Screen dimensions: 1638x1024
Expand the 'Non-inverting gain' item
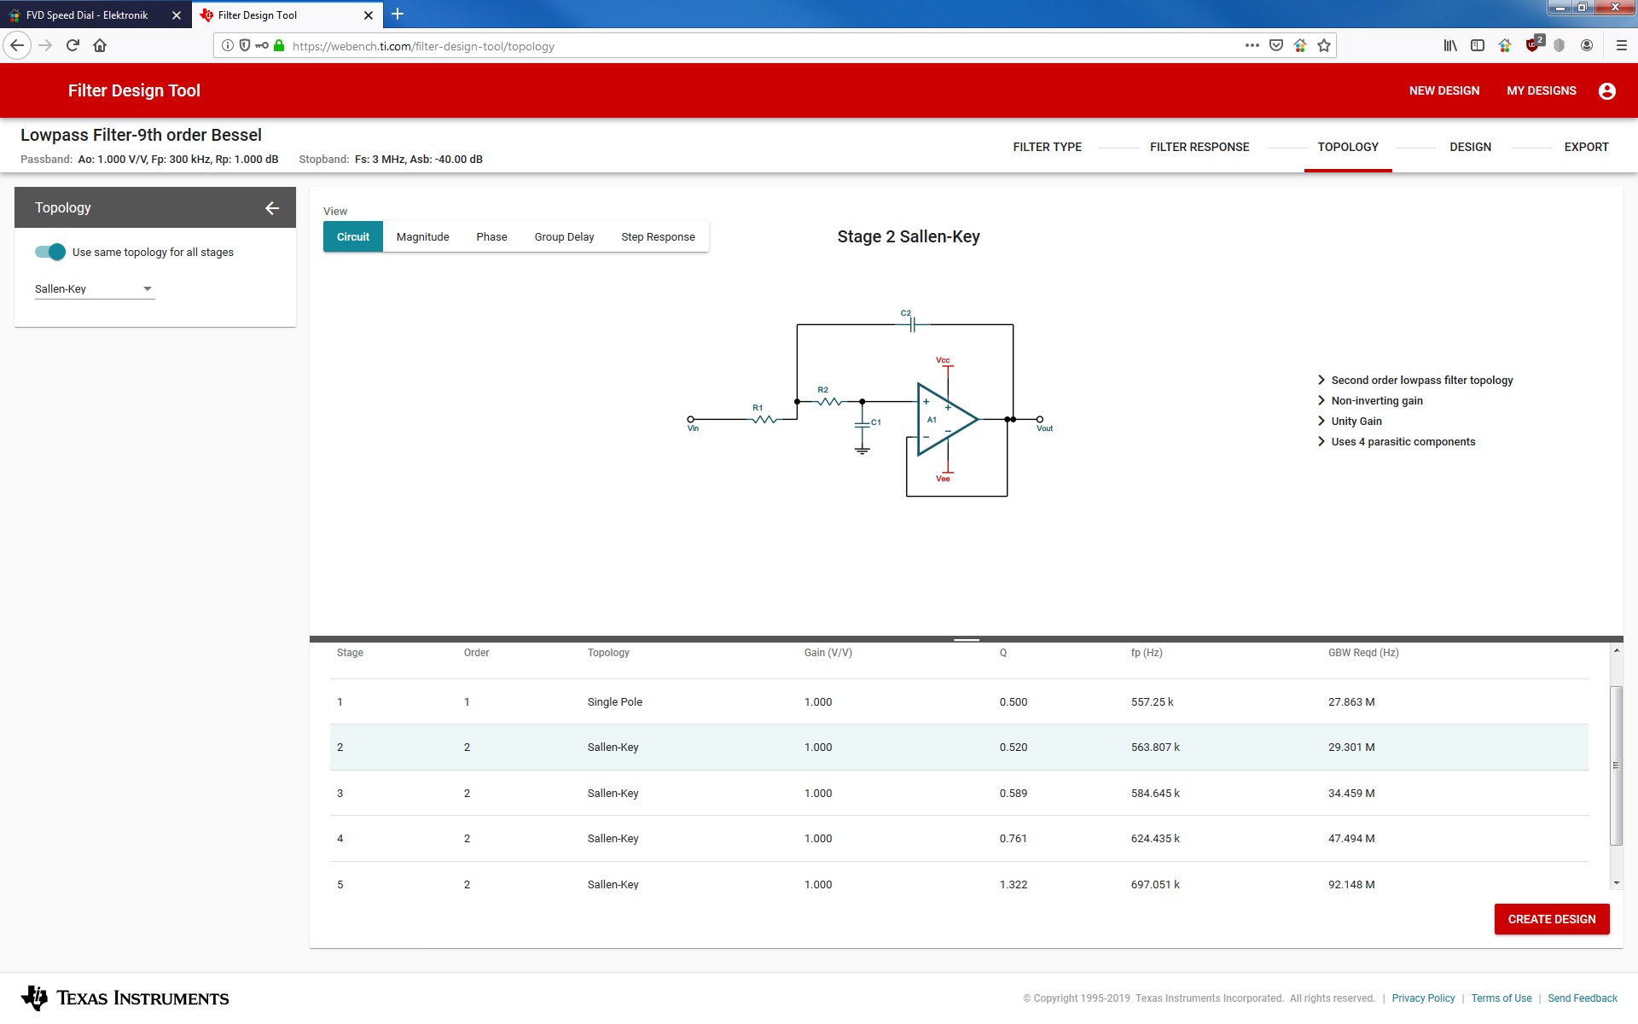pos(1369,401)
